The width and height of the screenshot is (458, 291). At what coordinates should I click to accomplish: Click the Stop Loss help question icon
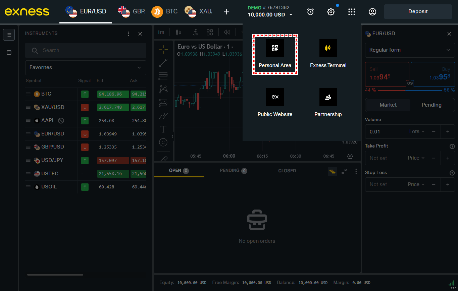click(x=452, y=173)
